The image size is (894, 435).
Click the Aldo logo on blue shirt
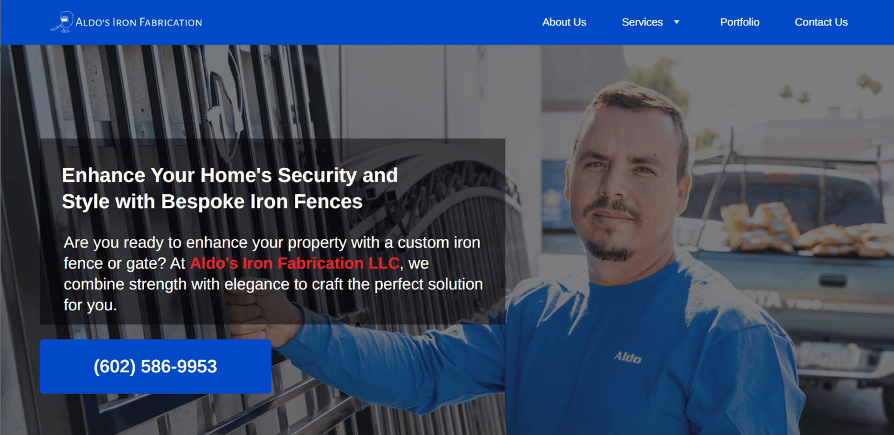click(628, 357)
